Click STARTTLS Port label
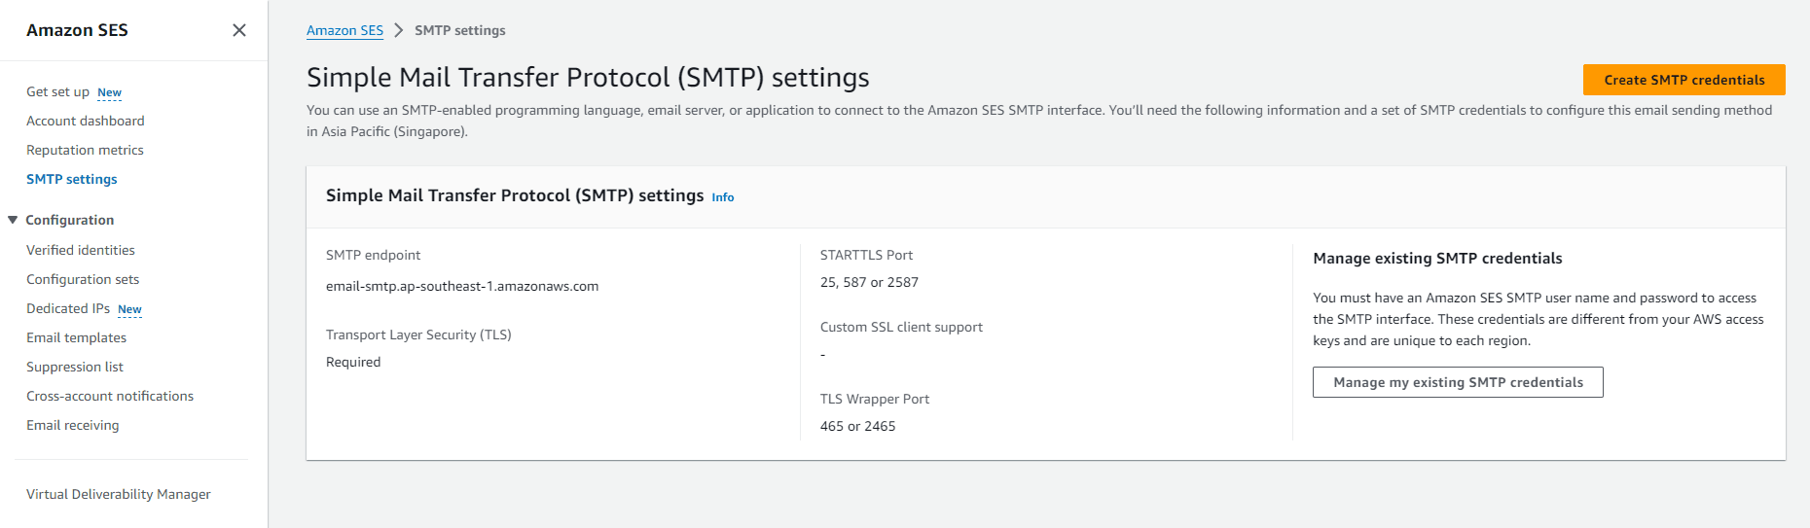 [866, 255]
